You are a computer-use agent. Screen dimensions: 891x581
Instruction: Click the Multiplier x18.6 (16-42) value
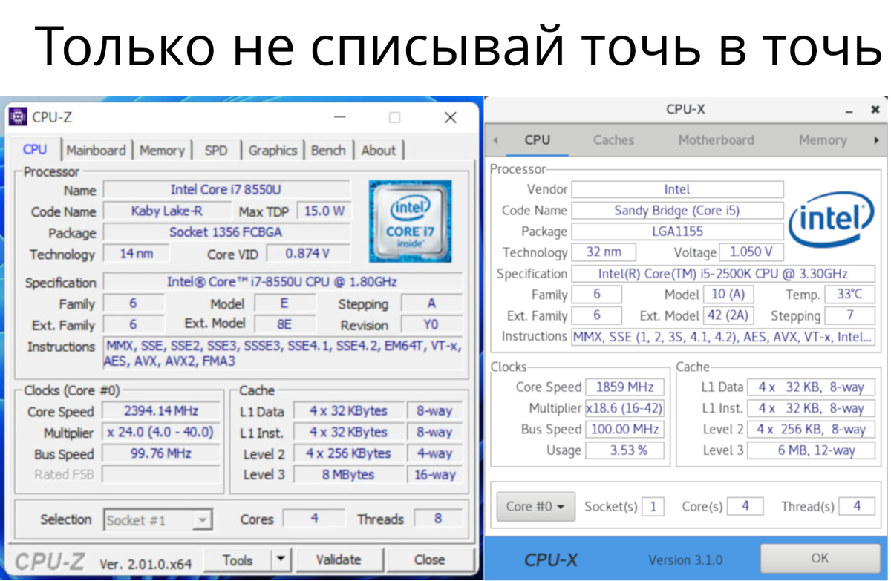point(624,408)
